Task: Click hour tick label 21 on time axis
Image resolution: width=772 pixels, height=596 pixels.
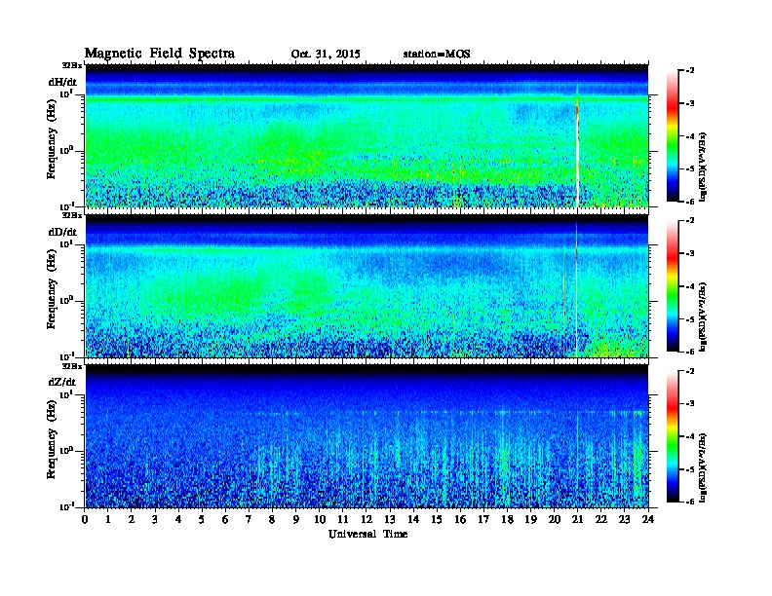Action: coord(577,519)
